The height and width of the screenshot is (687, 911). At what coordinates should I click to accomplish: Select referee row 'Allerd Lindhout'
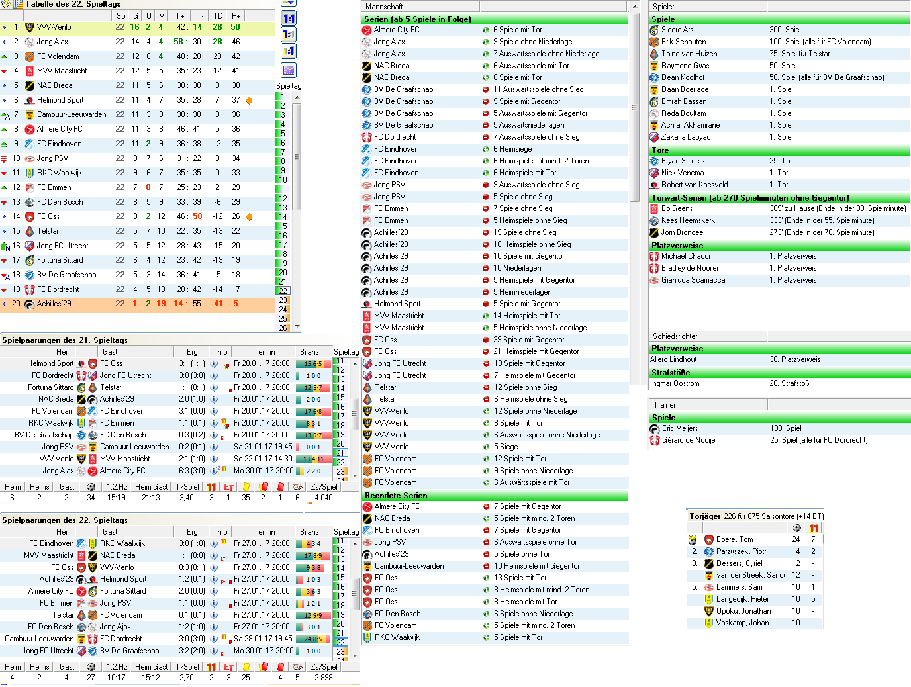pos(779,359)
